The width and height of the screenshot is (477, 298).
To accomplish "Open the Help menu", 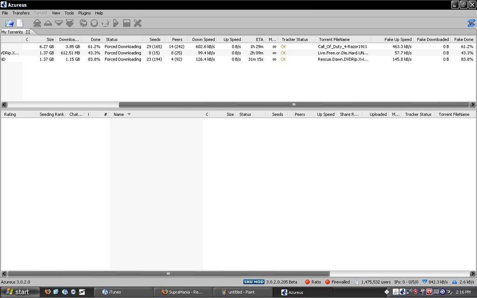I will pyautogui.click(x=99, y=13).
